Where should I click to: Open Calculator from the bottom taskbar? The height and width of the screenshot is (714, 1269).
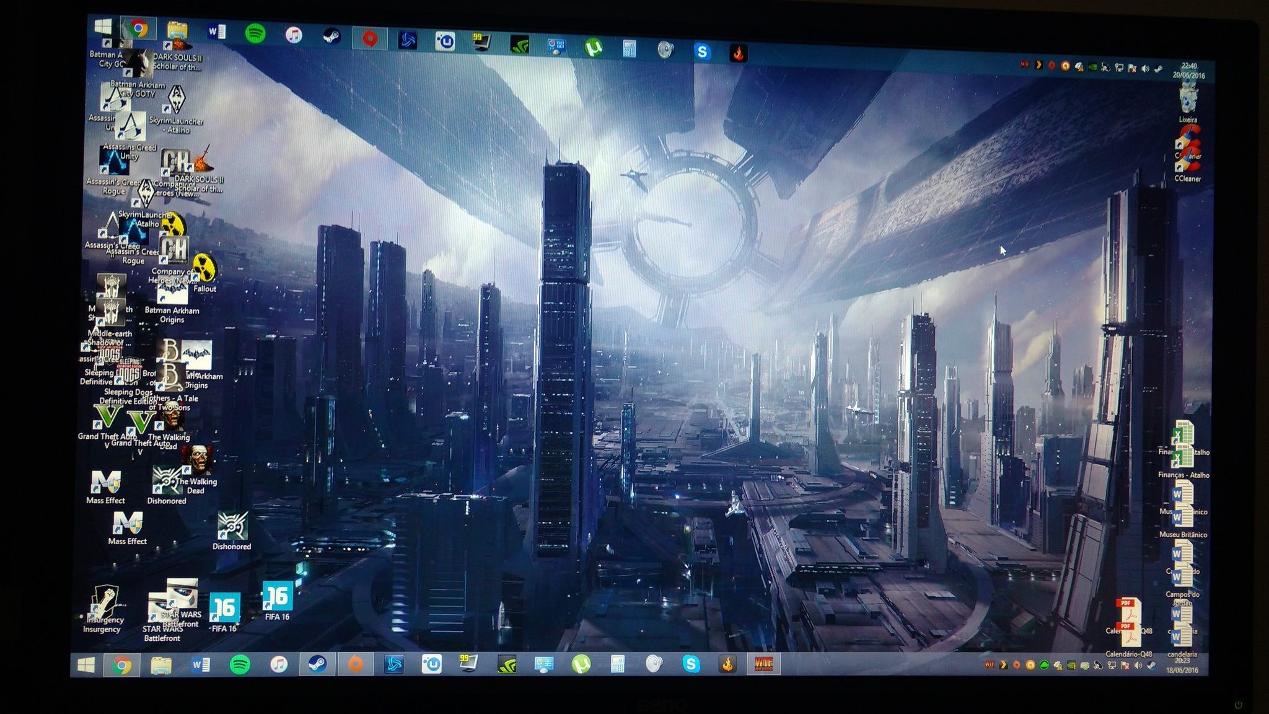click(x=617, y=664)
